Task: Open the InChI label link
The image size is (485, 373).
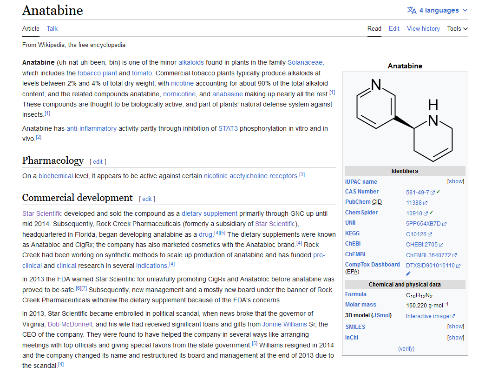Action: (352, 337)
